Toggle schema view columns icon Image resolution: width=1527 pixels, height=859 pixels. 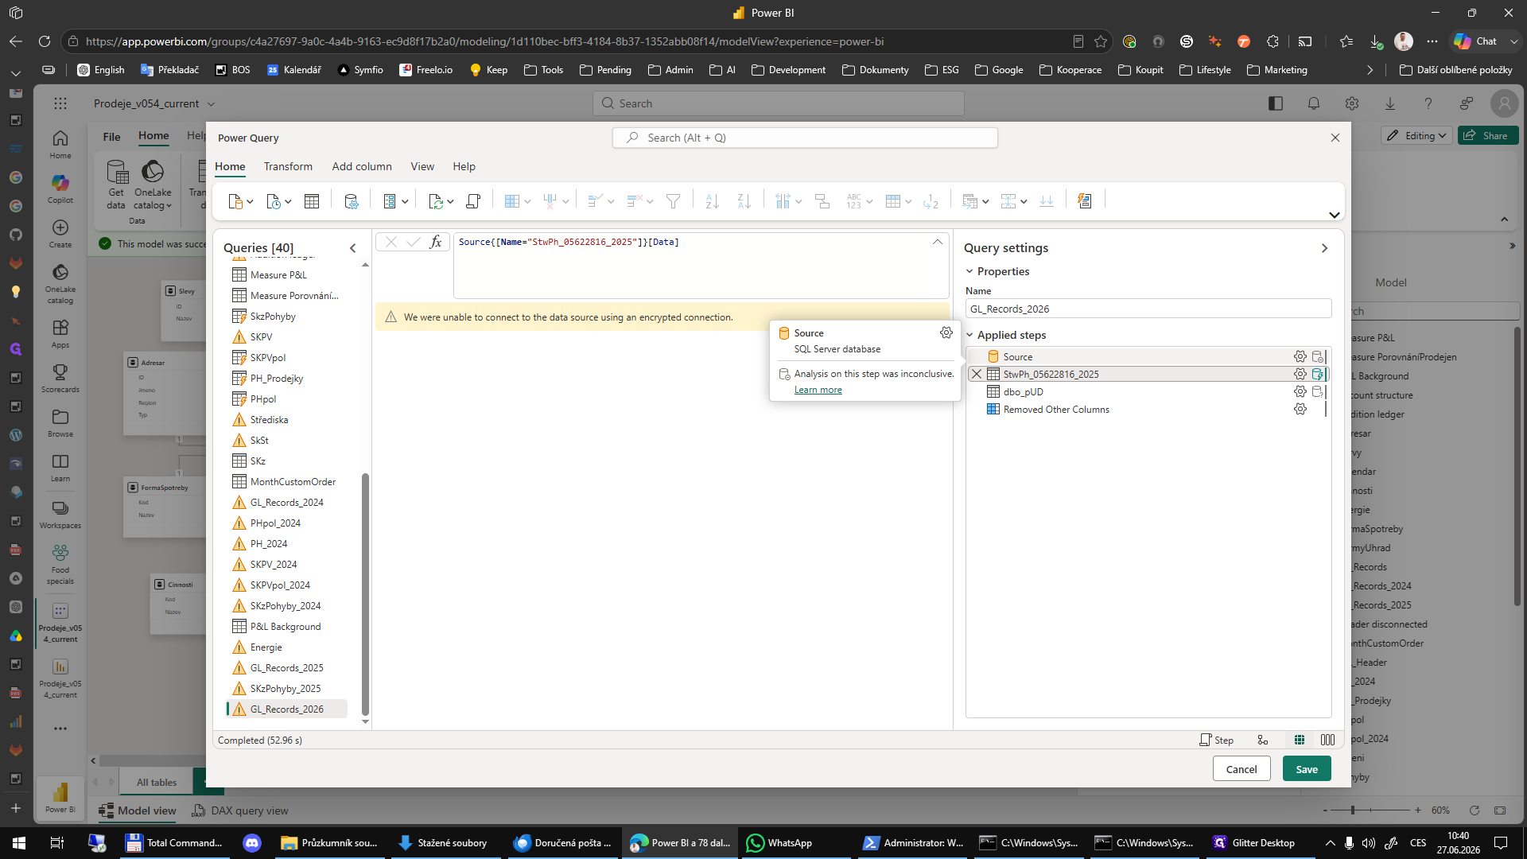(1327, 740)
